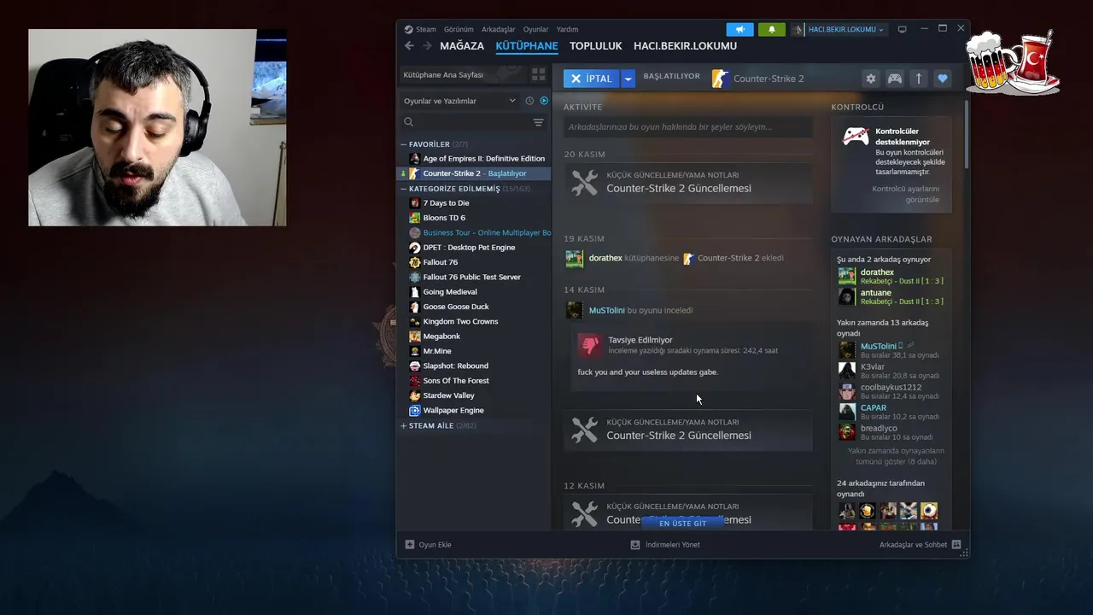Go to Kütüphane Ana Sayfası

(x=442, y=74)
